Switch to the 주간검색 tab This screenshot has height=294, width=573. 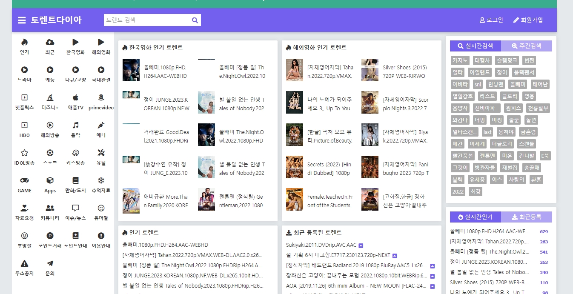point(527,46)
